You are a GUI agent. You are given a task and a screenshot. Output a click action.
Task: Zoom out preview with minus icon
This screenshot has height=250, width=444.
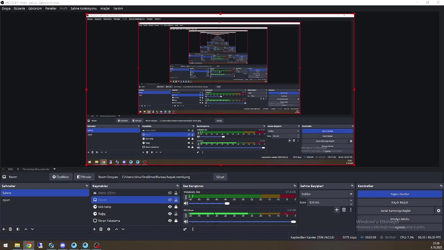click(x=3, y=169)
